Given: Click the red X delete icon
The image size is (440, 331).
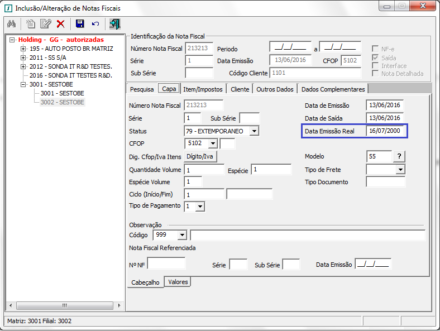Looking at the screenshot, I should click(60, 23).
